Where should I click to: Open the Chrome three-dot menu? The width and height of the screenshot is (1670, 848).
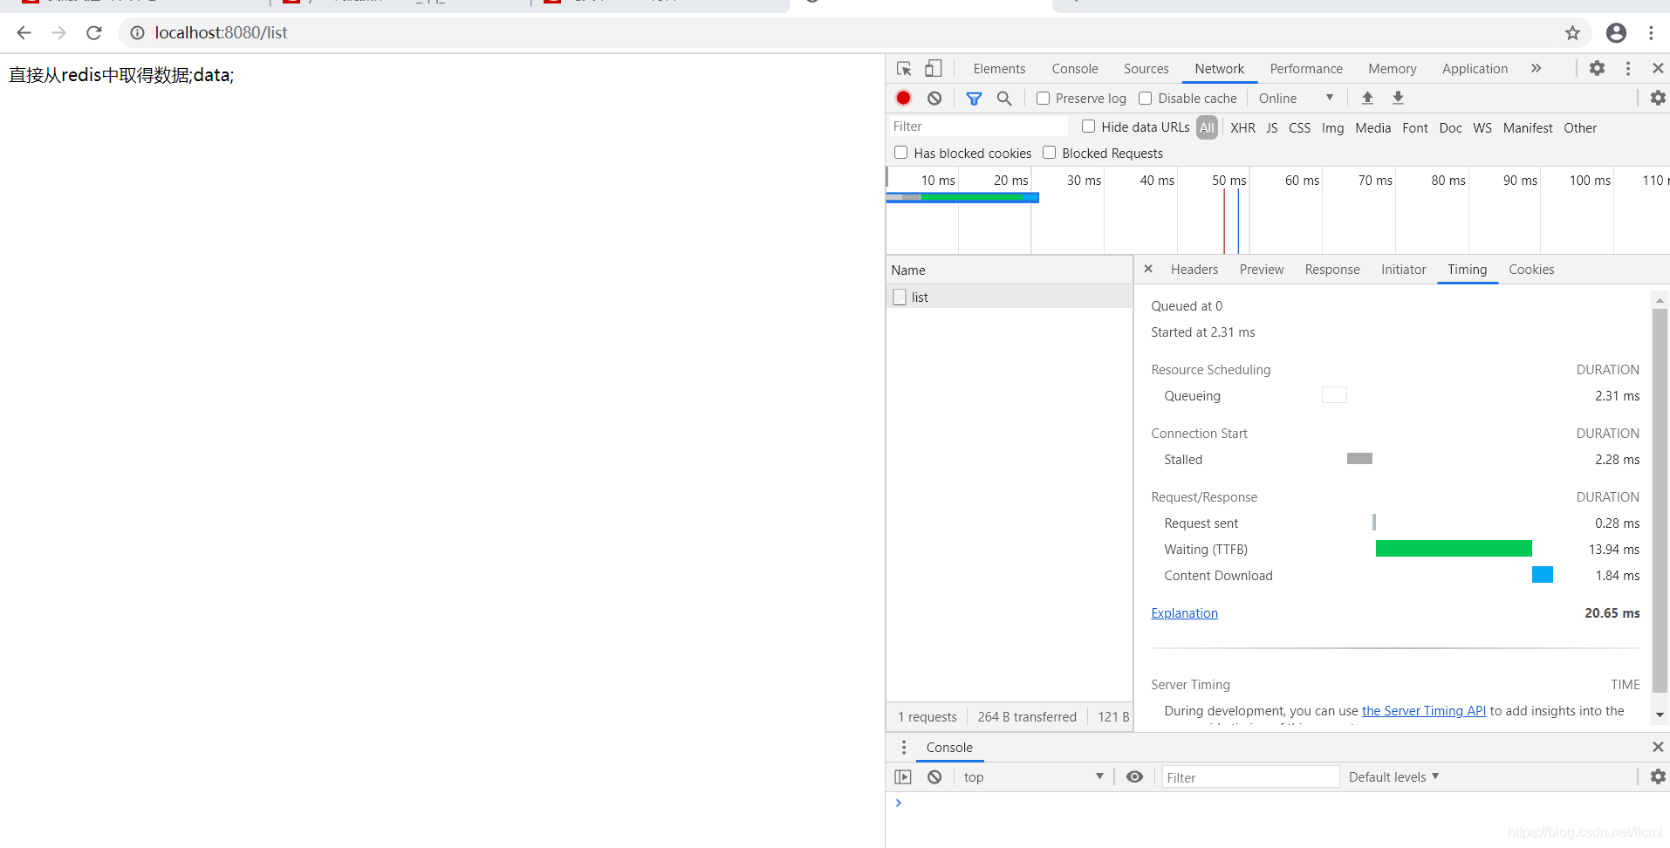point(1651,33)
